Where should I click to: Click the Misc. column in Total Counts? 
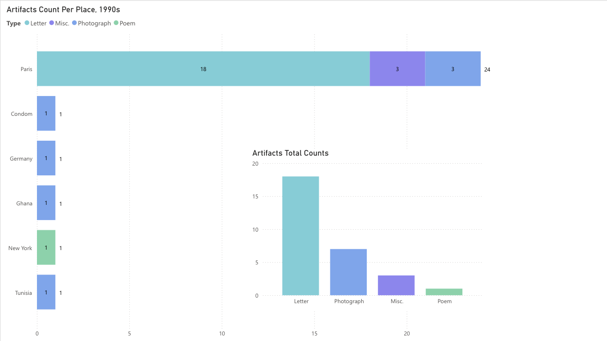[x=396, y=286]
